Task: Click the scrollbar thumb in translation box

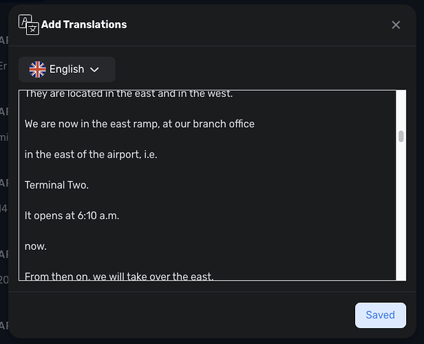Action: click(x=401, y=136)
